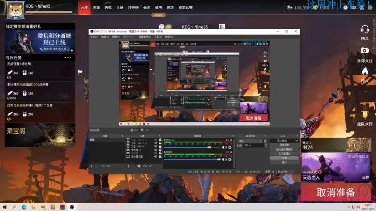The height and width of the screenshot is (211, 376).
Task: Pop out the 混音器 mixer dock panel
Action: click(233, 136)
